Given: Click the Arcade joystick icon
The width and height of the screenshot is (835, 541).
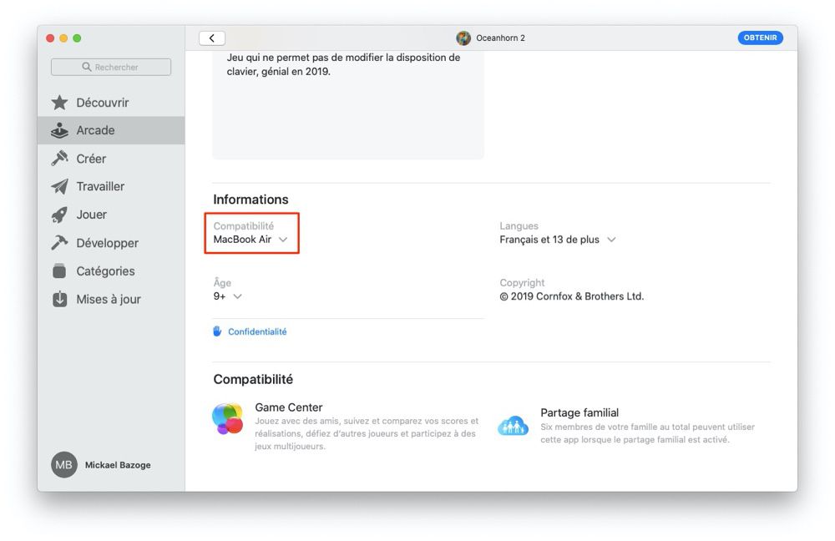Looking at the screenshot, I should [59, 130].
